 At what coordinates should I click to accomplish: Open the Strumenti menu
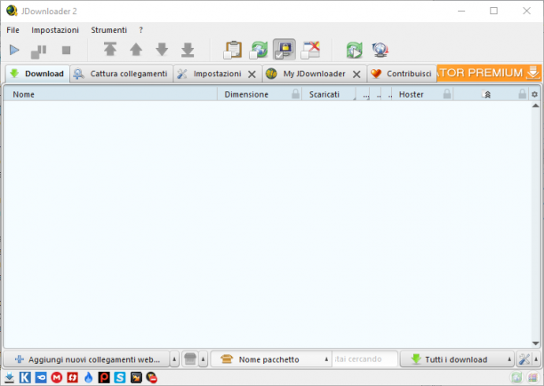pos(109,30)
